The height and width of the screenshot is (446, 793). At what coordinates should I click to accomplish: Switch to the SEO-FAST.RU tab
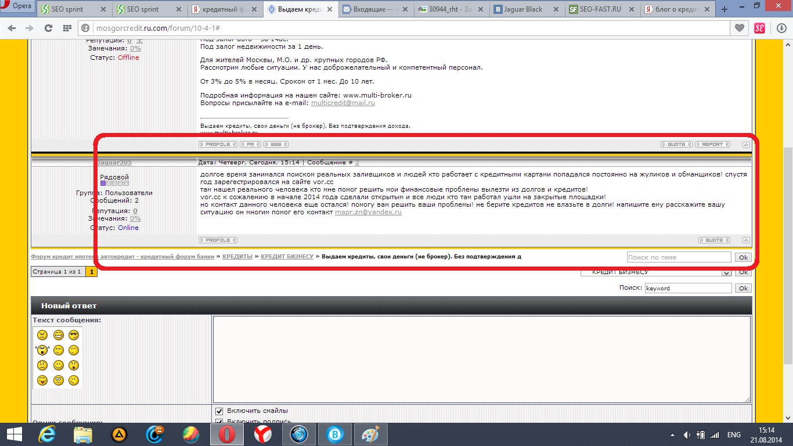[602, 9]
